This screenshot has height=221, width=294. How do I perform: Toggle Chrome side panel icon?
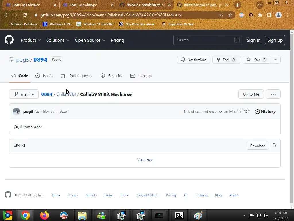pos(269,15)
